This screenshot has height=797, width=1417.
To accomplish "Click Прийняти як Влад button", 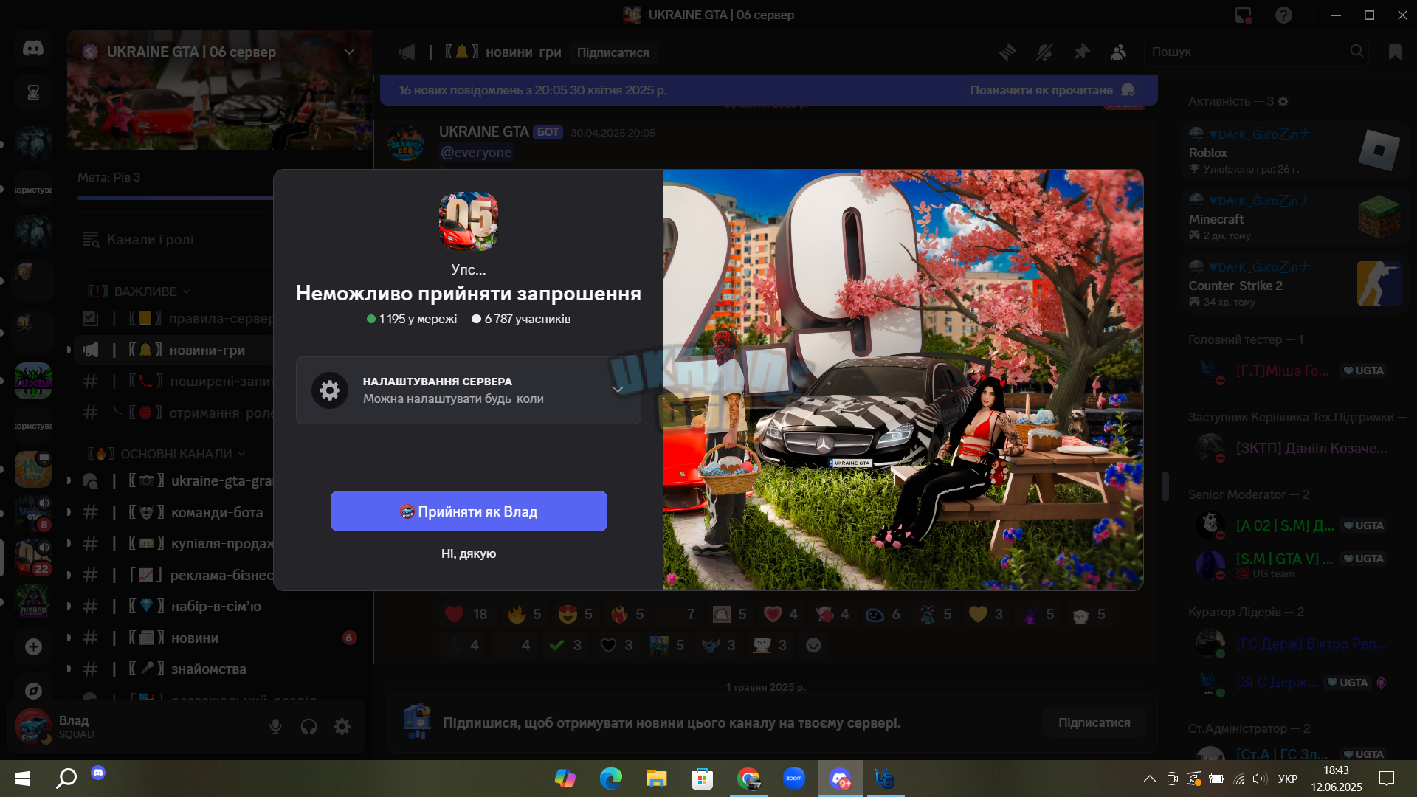I will (469, 511).
